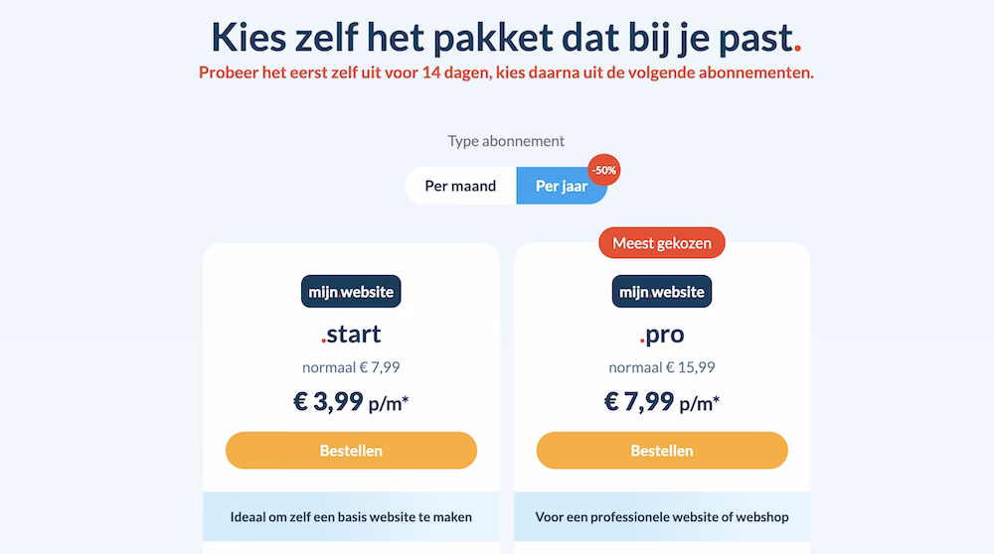This screenshot has height=554, width=994.
Task: Click the -50% discount badge
Action: click(x=604, y=171)
